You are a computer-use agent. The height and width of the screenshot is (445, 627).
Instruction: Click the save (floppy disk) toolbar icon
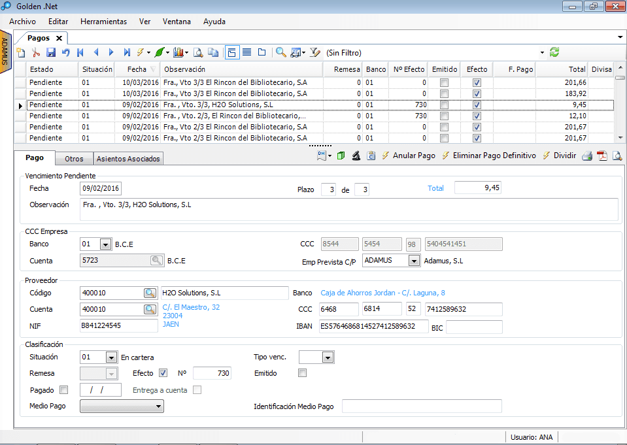coord(50,52)
